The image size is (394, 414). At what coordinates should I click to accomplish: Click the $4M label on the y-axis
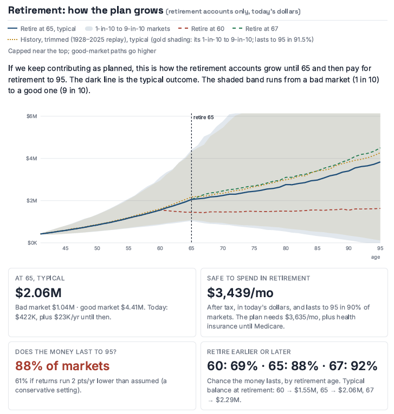click(x=31, y=159)
